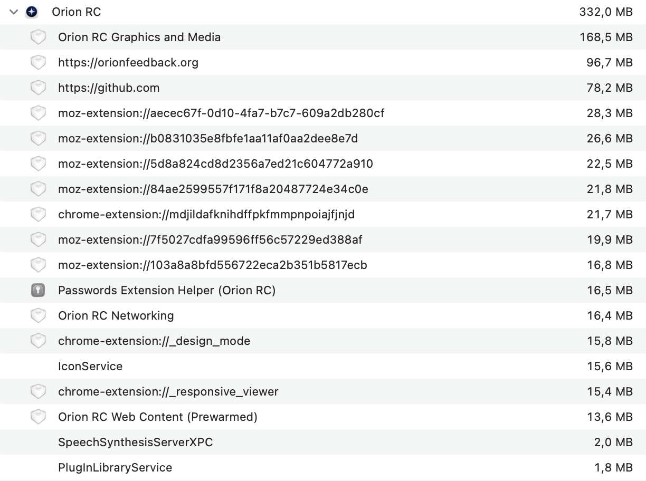Click the shield icon next to https://github.com

pyautogui.click(x=38, y=88)
